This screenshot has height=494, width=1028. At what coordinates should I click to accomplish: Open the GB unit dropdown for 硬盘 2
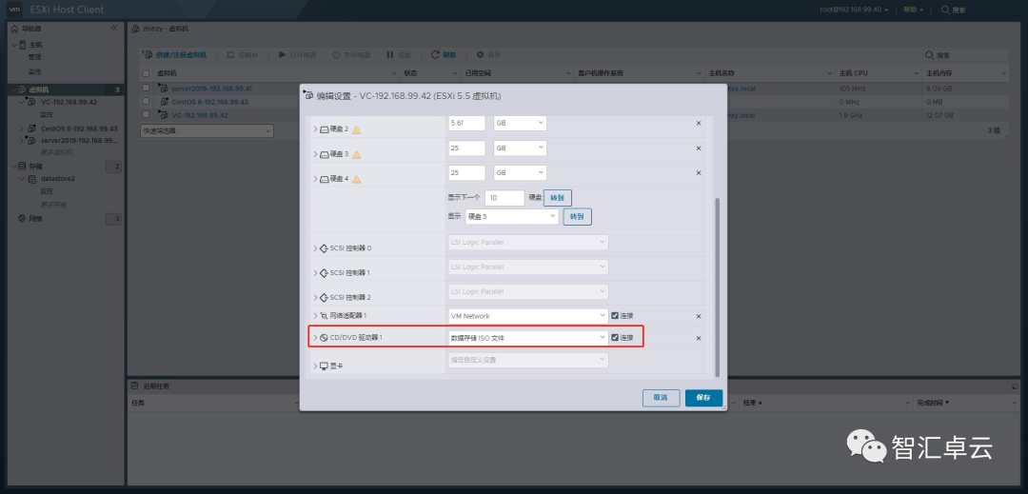(x=520, y=123)
